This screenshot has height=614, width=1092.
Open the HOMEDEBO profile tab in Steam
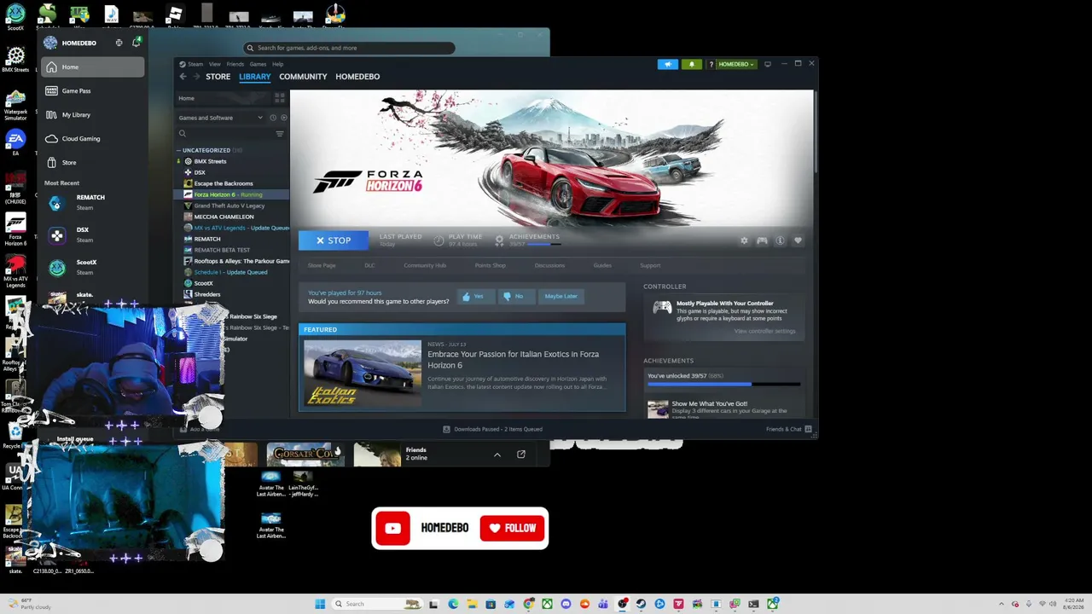(x=357, y=77)
